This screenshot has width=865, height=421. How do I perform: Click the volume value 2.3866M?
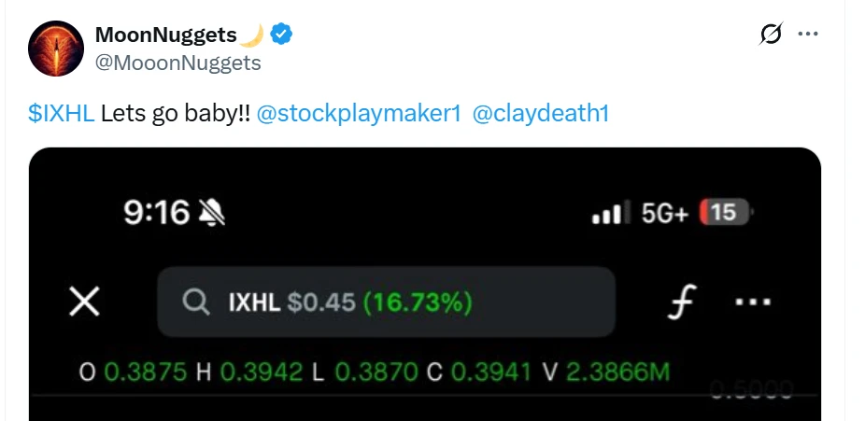(617, 372)
